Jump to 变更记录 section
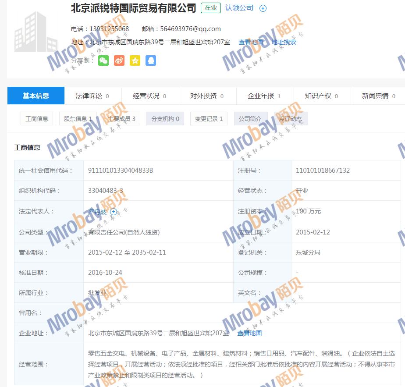This screenshot has width=405, height=387. [x=209, y=119]
